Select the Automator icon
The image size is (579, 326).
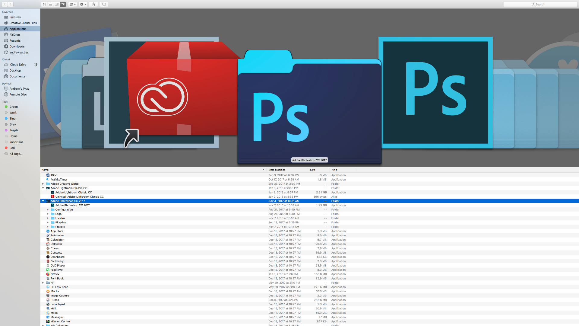pyautogui.click(x=48, y=235)
